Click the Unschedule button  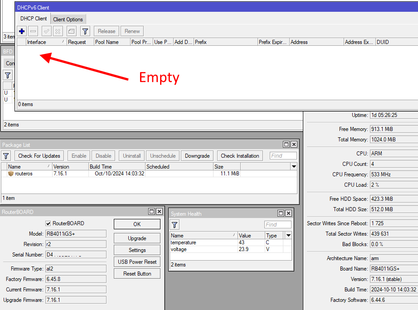point(163,155)
